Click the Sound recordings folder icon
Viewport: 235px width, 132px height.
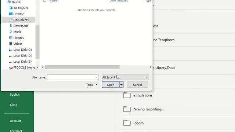[127, 109]
